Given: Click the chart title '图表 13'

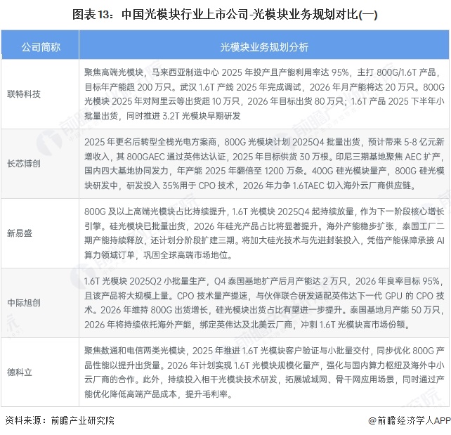Looking at the screenshot, I should tap(225, 14).
